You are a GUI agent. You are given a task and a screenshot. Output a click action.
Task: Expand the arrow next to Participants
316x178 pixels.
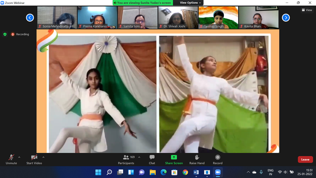pos(139,157)
